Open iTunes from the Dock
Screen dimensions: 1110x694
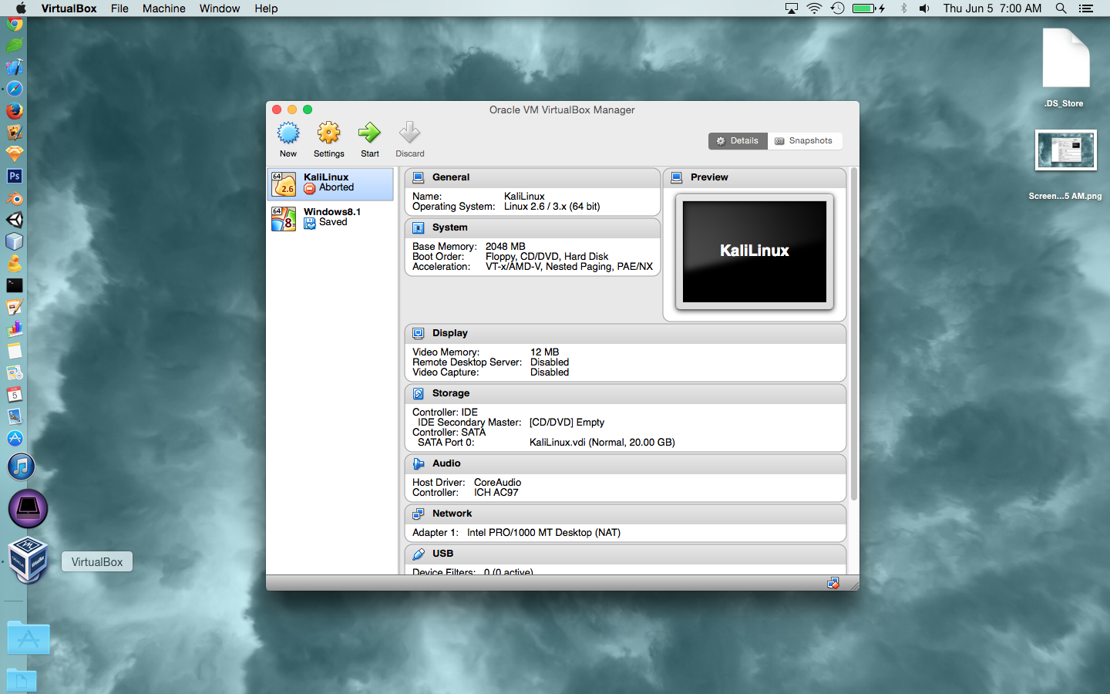pos(22,467)
